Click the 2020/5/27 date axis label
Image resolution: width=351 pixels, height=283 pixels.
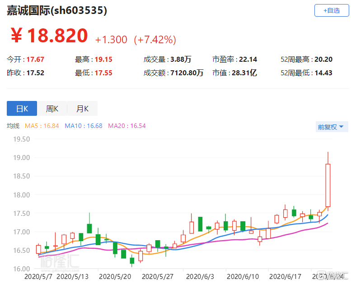158,277
